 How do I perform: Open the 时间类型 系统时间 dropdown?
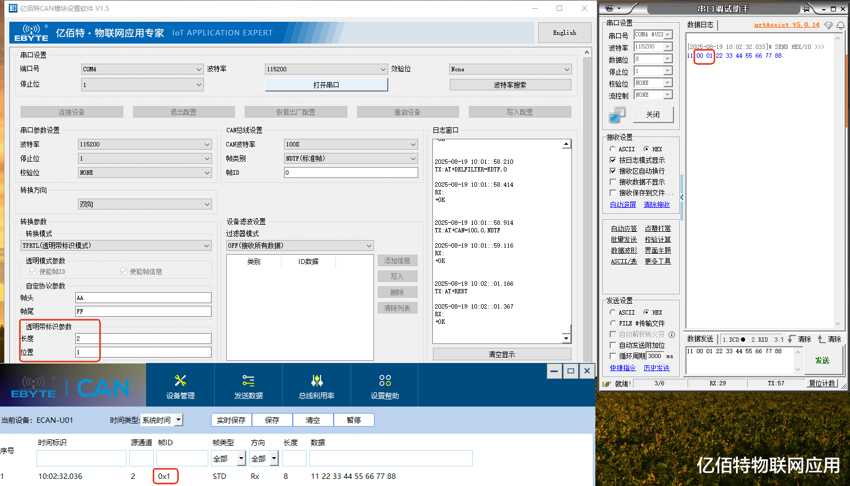162,420
